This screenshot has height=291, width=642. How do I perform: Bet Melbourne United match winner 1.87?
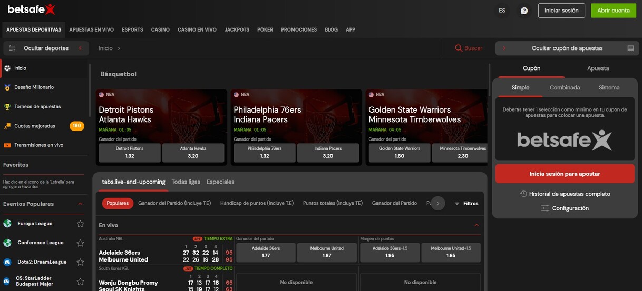click(327, 252)
